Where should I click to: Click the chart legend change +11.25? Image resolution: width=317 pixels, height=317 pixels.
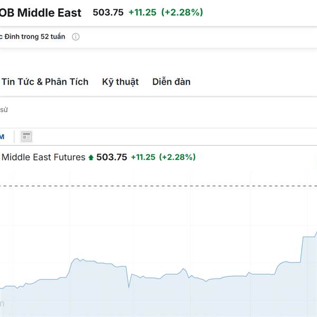coord(143,157)
